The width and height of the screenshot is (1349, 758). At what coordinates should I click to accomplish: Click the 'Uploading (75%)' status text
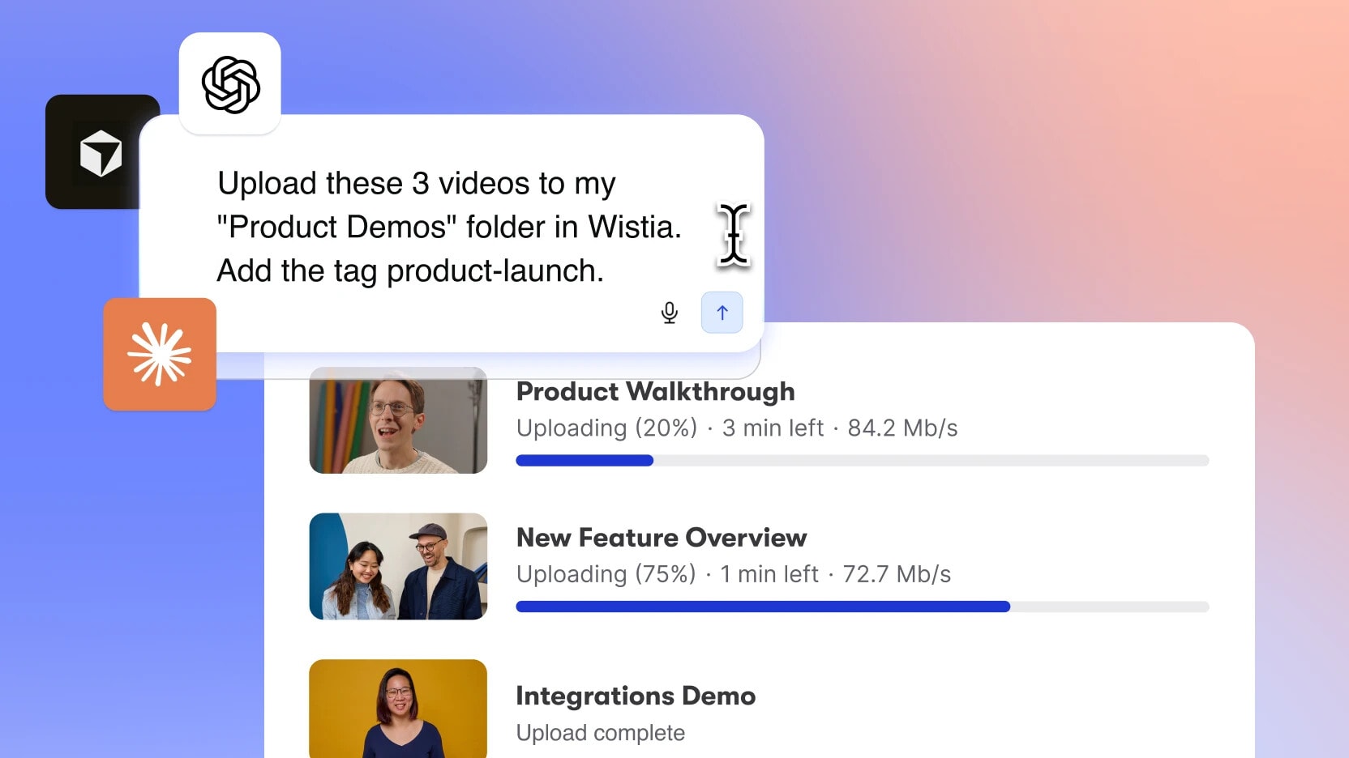click(606, 573)
